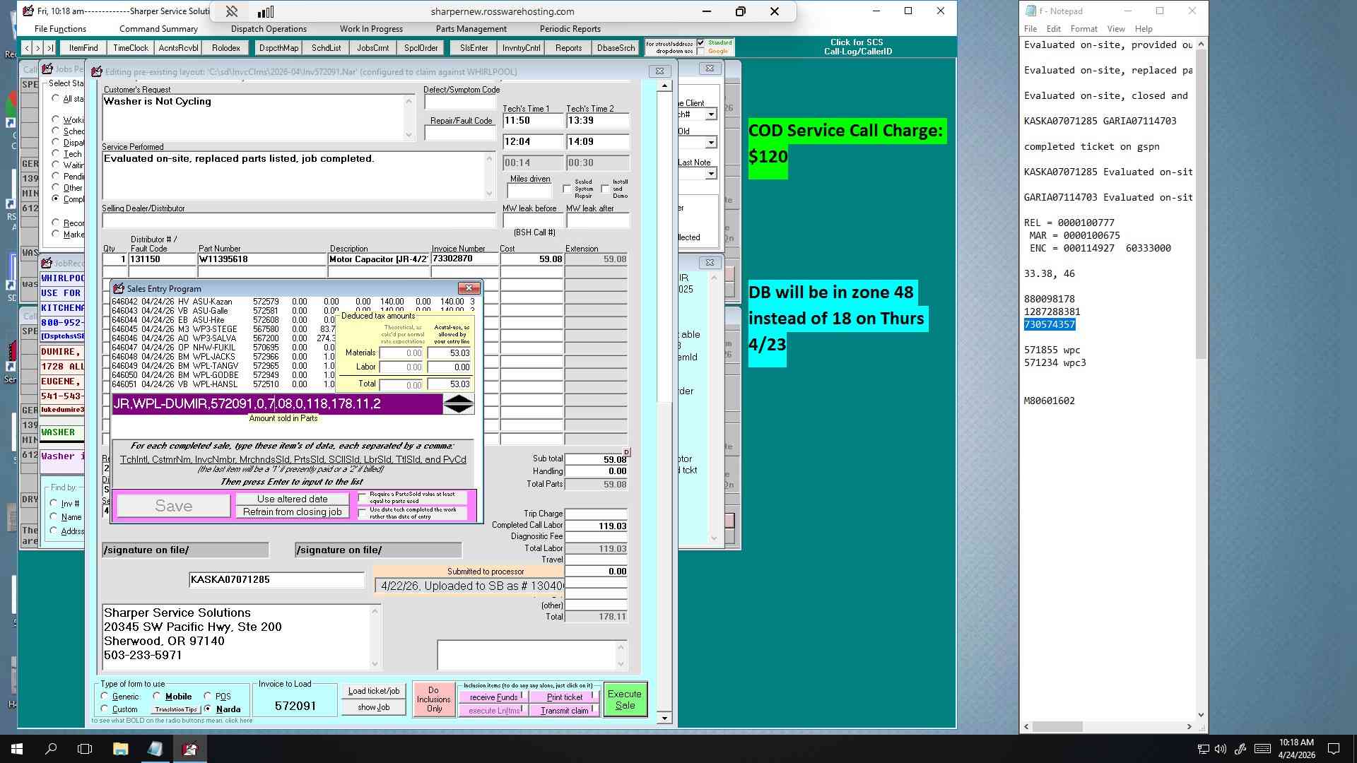Select the Mobile form type radio button

pos(157,696)
